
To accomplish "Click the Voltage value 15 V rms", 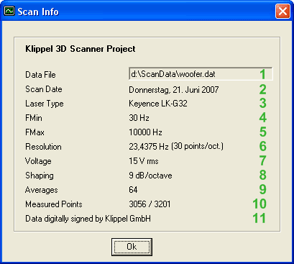I will point(144,161).
